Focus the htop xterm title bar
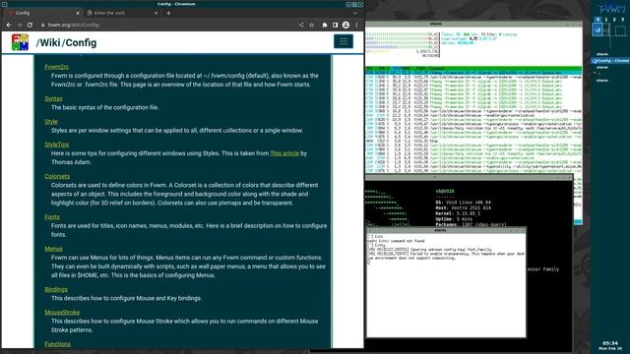The width and height of the screenshot is (630, 354). [x=473, y=24]
